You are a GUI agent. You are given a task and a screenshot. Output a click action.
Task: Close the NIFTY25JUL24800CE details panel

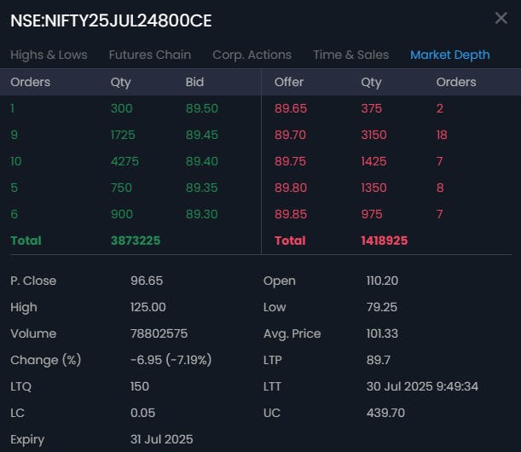tap(501, 18)
